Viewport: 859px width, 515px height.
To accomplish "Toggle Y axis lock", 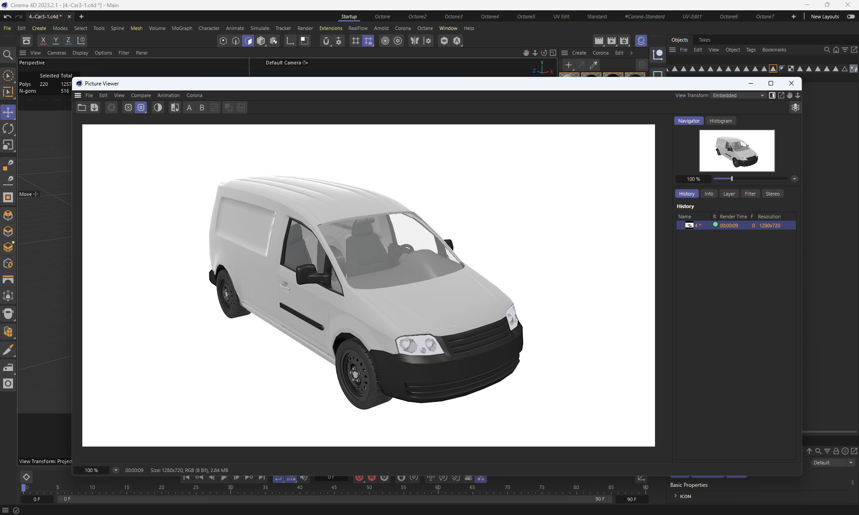I will pos(55,40).
